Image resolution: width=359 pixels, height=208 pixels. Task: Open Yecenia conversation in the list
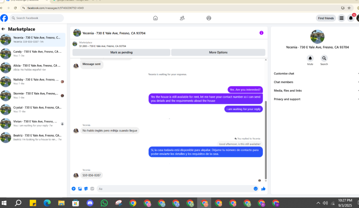33,40
